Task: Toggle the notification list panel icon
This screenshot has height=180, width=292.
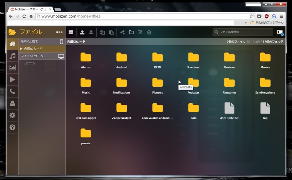Action: coord(279,32)
